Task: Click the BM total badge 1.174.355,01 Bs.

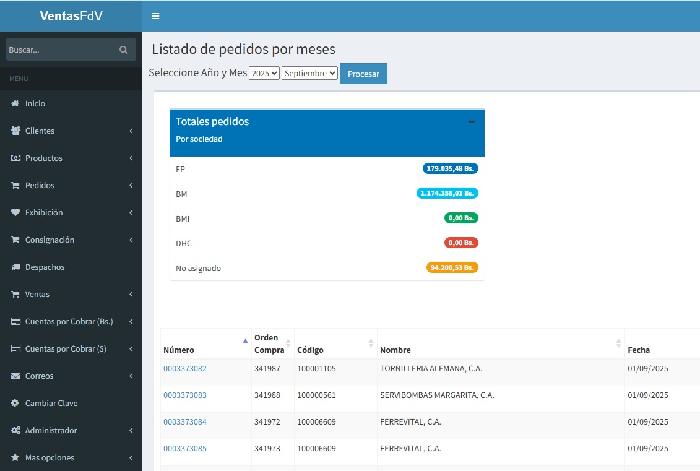Action: point(447,193)
